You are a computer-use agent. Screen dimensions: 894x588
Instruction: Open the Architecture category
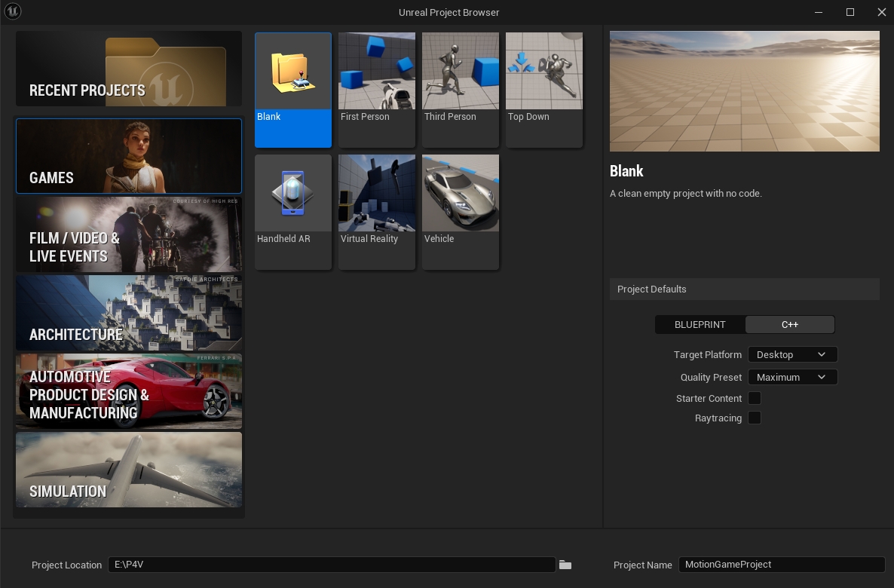pos(129,313)
